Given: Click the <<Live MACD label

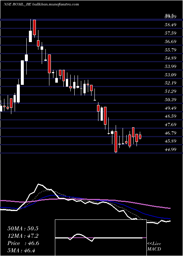Looking at the screenshot, I should pos(154,246).
